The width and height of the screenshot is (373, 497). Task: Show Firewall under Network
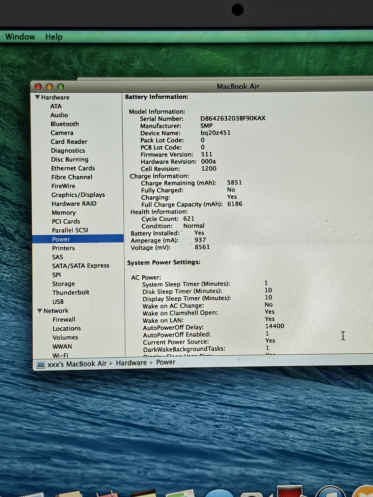[64, 320]
